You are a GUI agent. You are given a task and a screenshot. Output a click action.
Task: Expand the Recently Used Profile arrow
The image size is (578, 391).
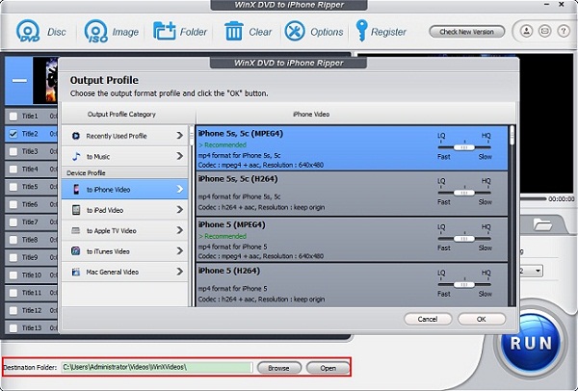click(x=179, y=136)
